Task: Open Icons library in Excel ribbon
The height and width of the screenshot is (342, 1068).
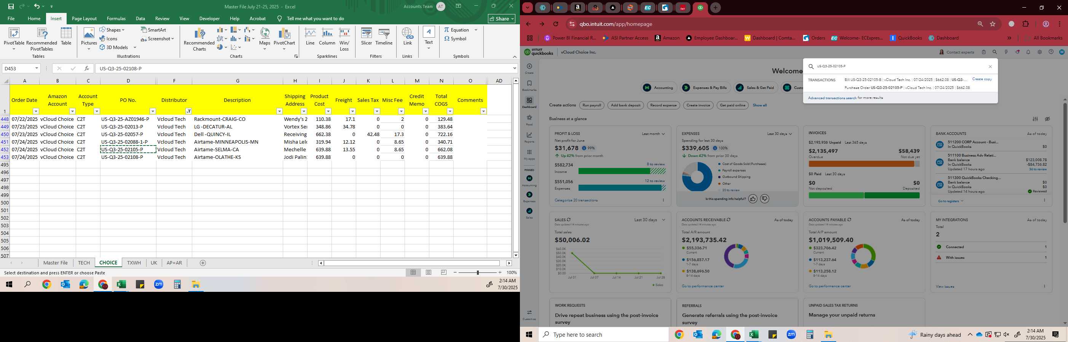Action: (108, 38)
